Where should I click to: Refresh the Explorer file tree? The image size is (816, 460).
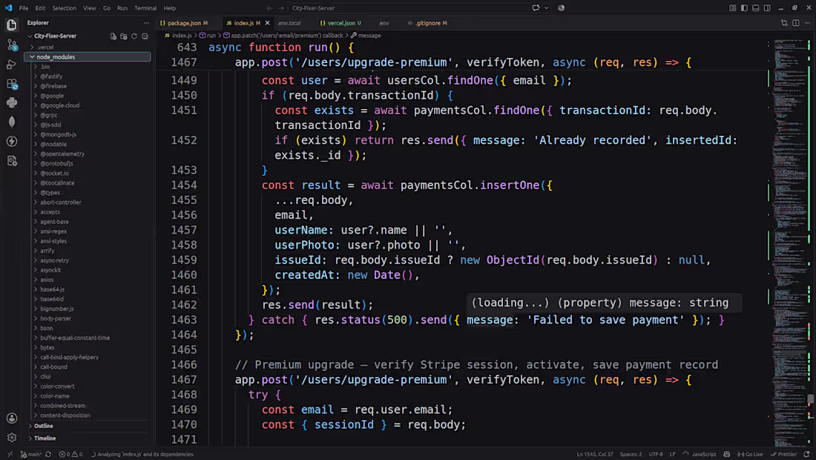coord(134,36)
